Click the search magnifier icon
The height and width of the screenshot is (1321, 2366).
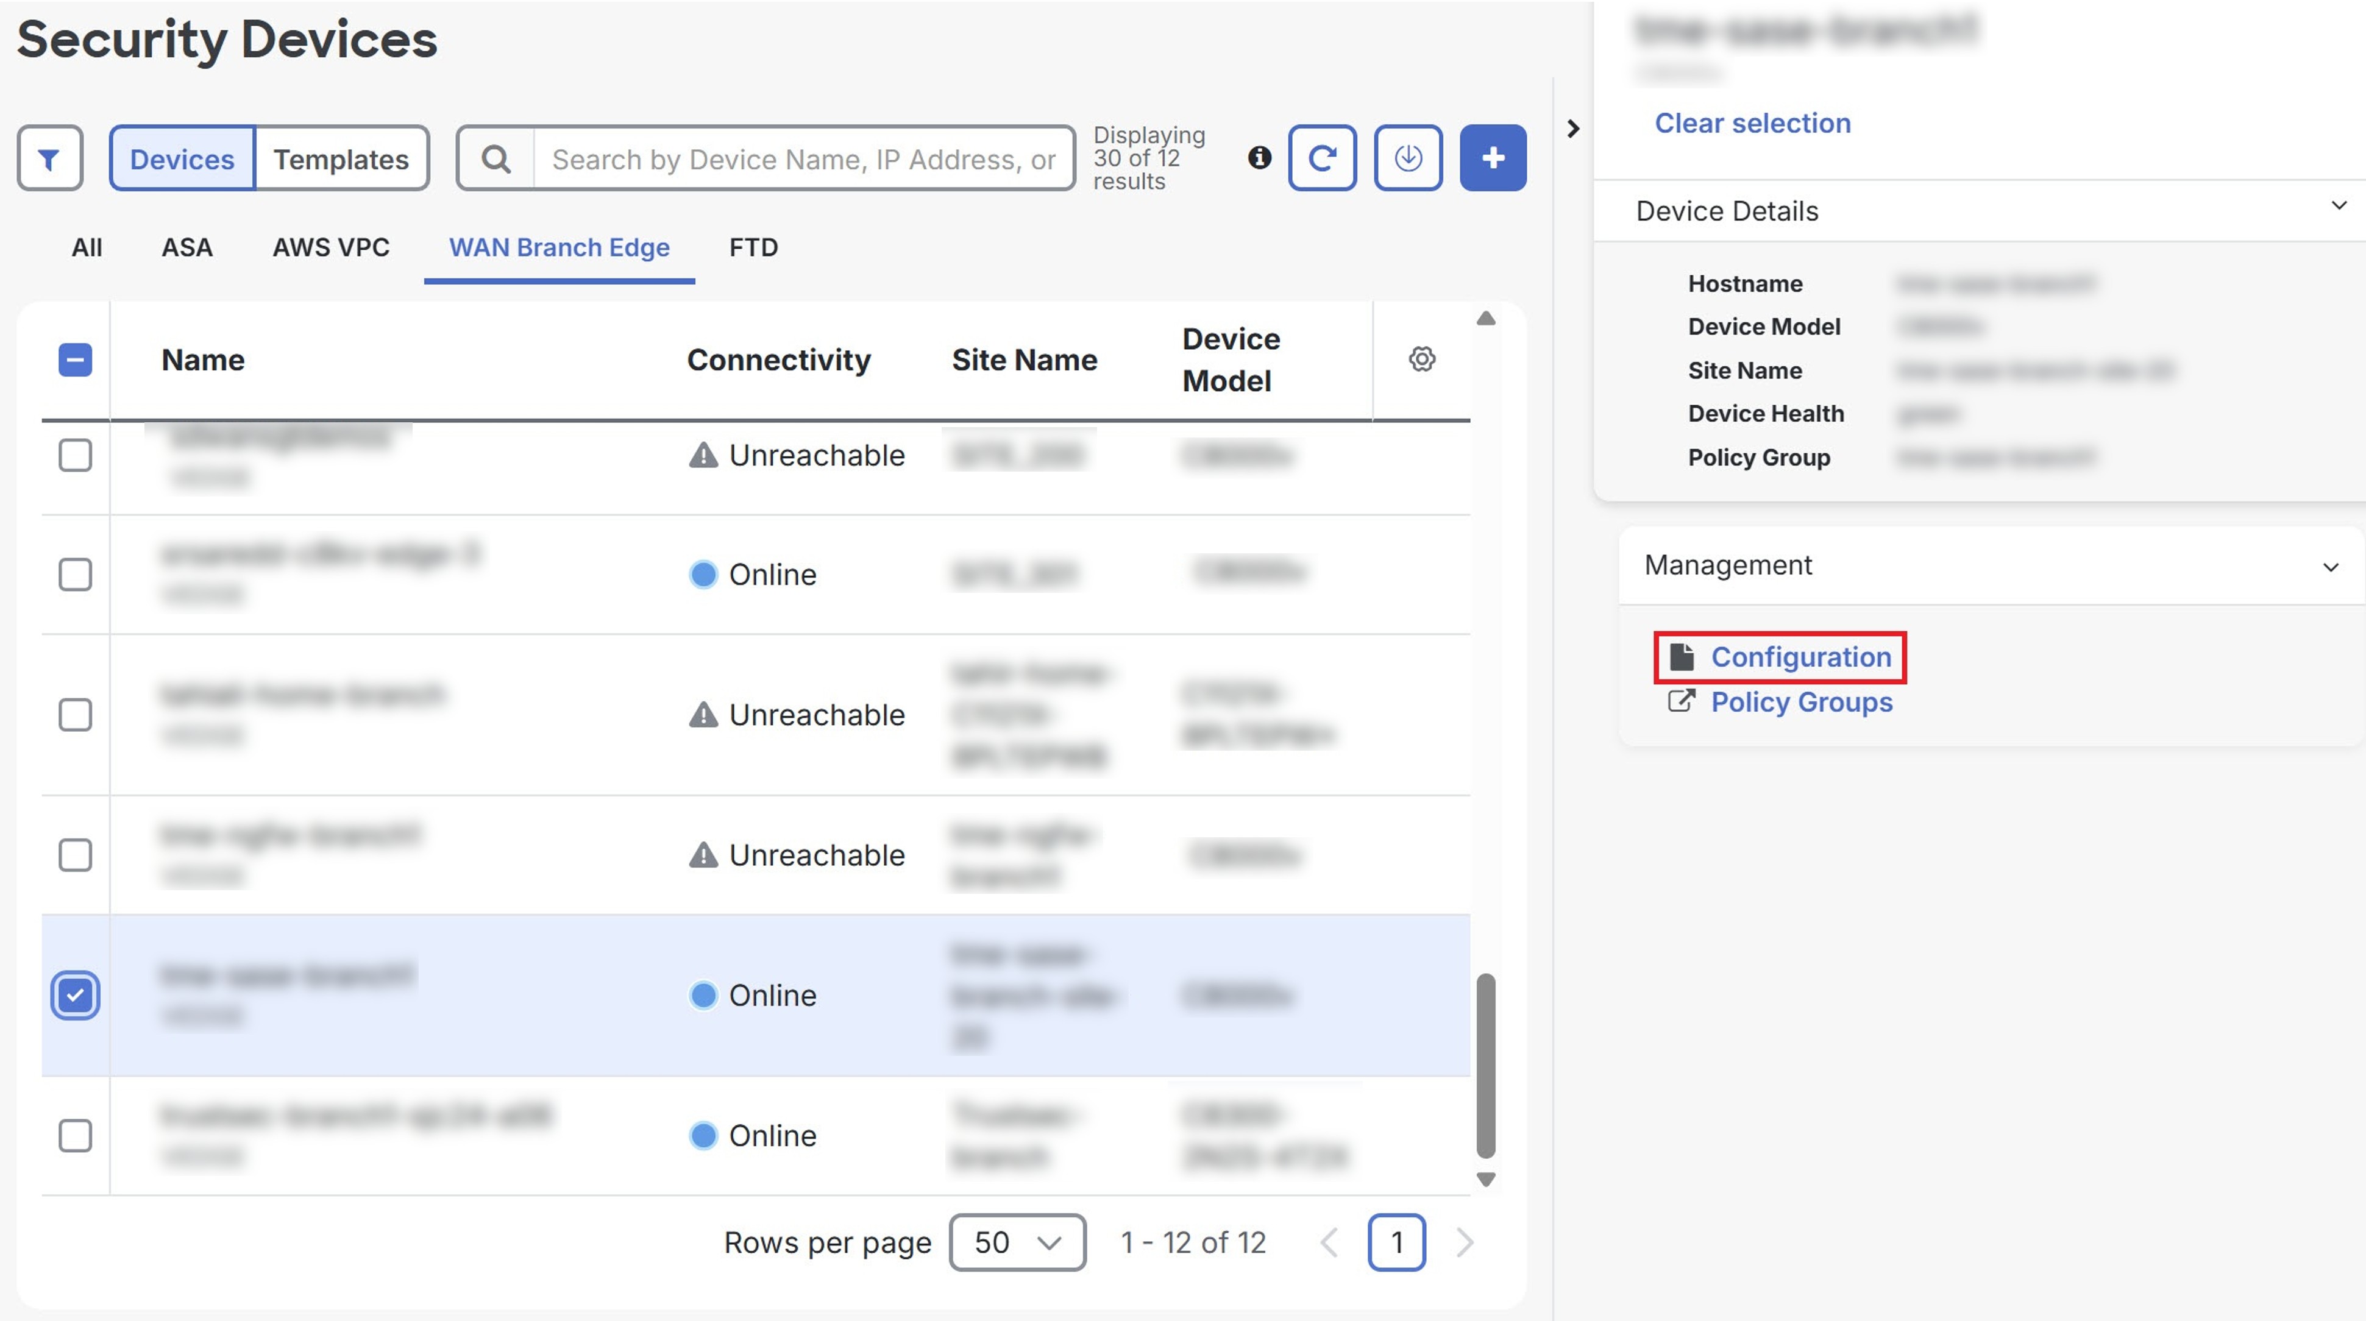pos(495,158)
